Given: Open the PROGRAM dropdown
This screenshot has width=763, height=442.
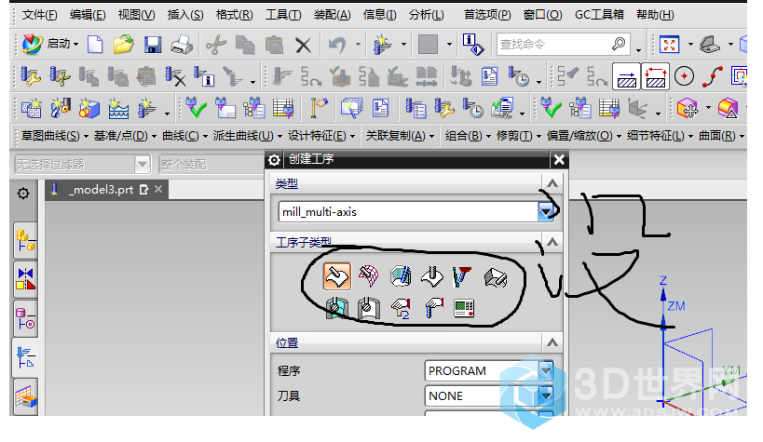Looking at the screenshot, I should [546, 371].
